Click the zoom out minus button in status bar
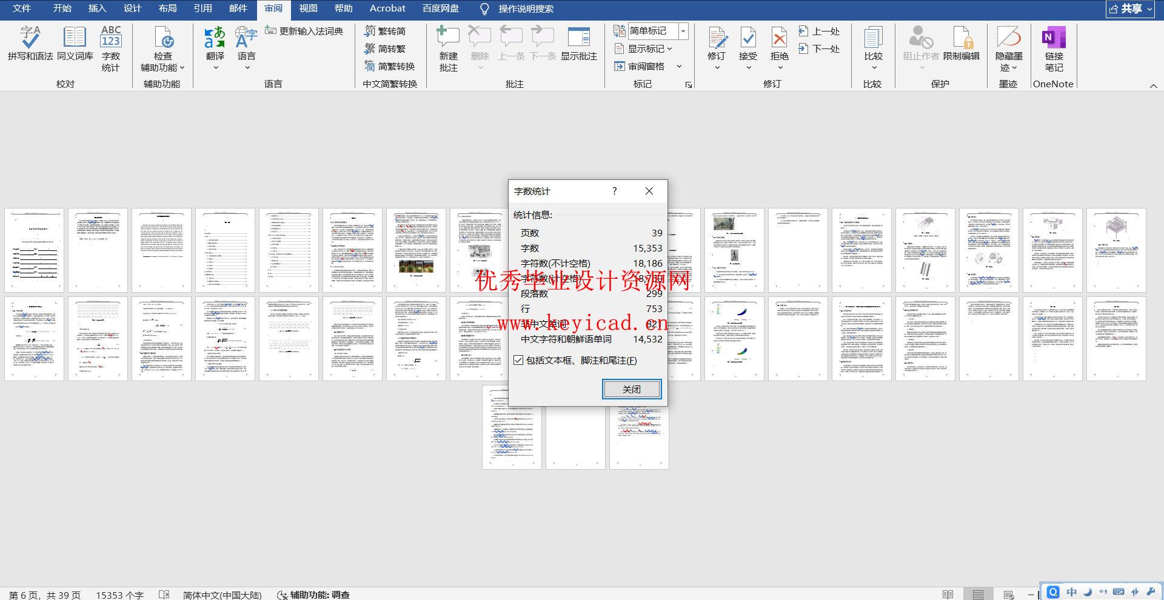 point(1032,595)
